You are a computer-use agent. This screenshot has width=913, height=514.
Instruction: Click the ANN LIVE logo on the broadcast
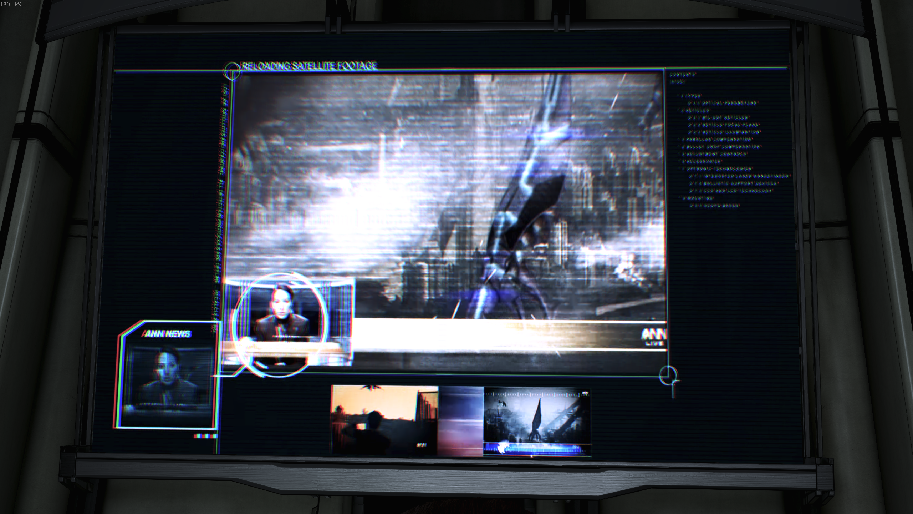[654, 337]
